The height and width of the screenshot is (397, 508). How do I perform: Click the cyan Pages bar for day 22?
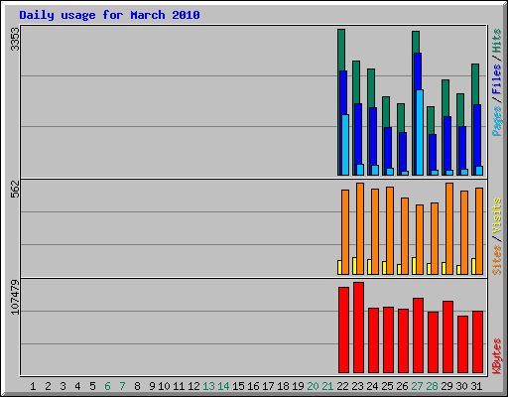(x=345, y=145)
